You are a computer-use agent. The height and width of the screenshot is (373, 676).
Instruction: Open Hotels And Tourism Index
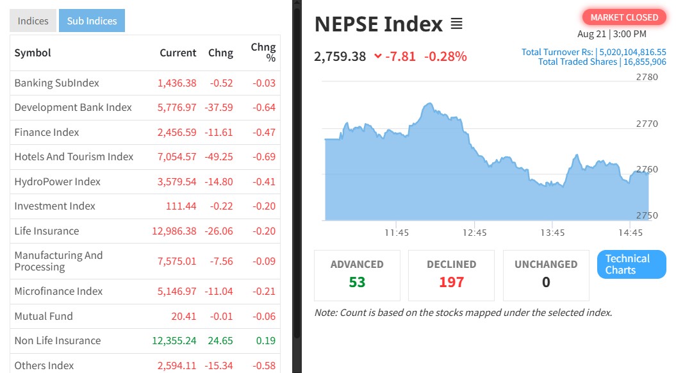74,156
